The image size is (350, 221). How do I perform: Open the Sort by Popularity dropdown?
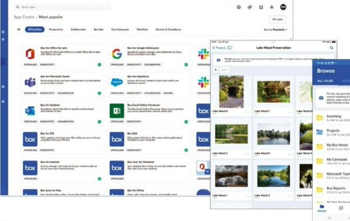click(x=276, y=29)
